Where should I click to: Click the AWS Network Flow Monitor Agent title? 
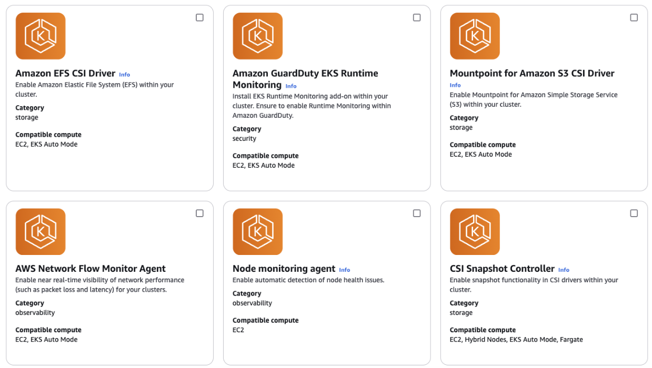point(91,269)
